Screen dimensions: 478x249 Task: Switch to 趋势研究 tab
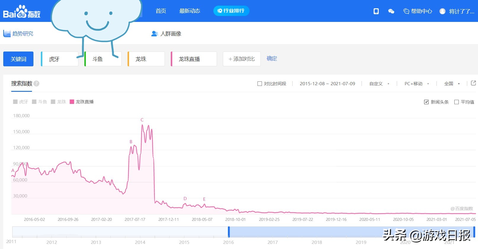[x=22, y=33]
